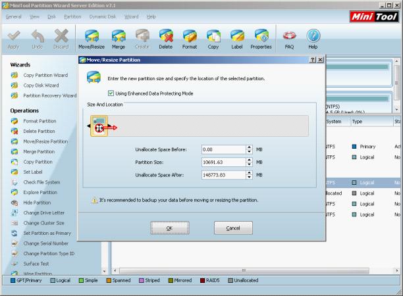Choose Explore Partition operation

pos(40,193)
